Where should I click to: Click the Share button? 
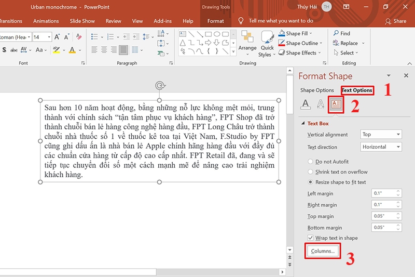396,21
